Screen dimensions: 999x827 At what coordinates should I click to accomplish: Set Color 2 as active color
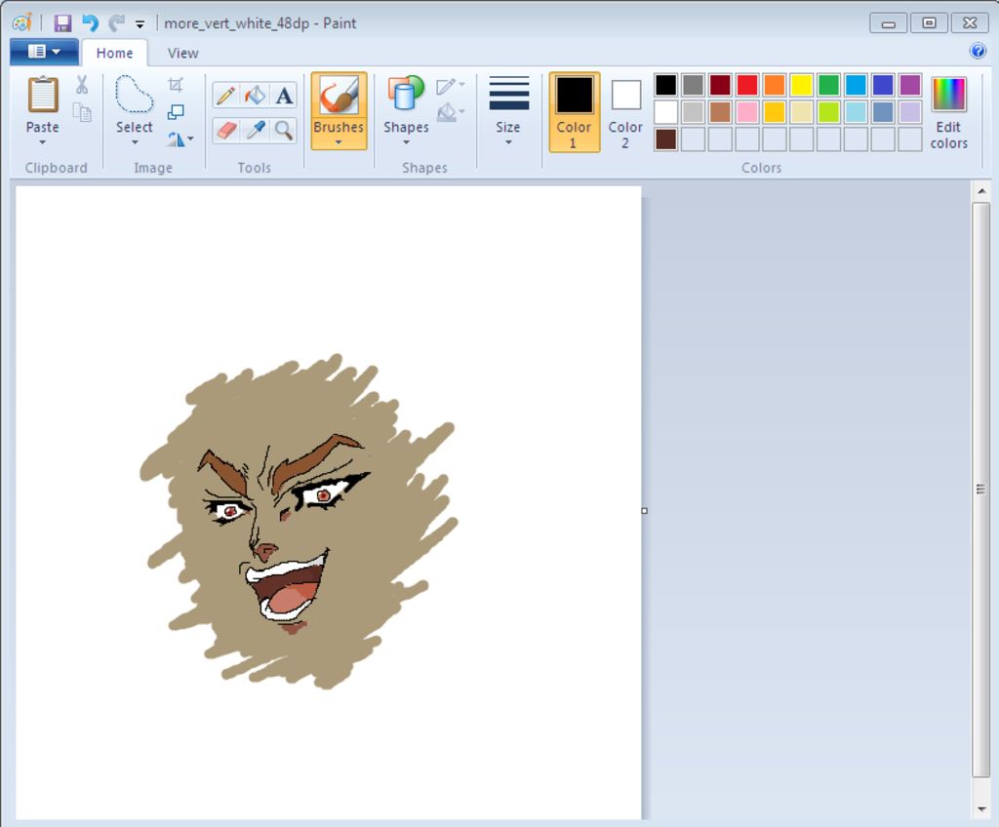[x=625, y=111]
